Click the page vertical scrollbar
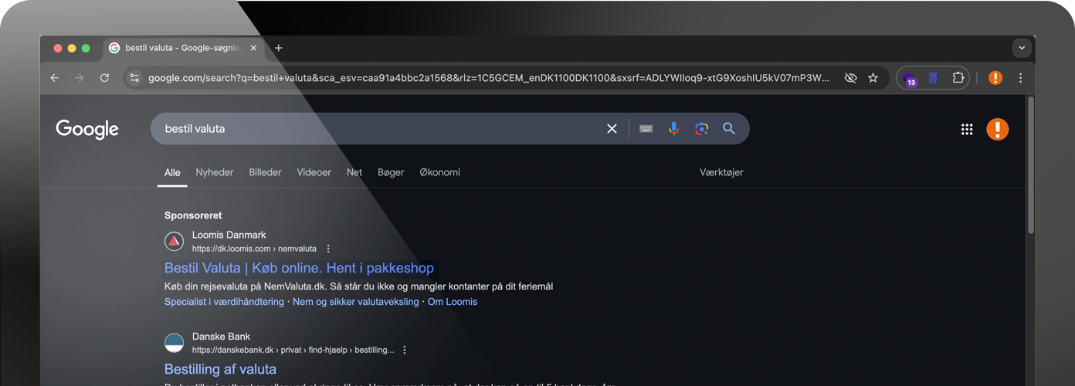 1031,165
